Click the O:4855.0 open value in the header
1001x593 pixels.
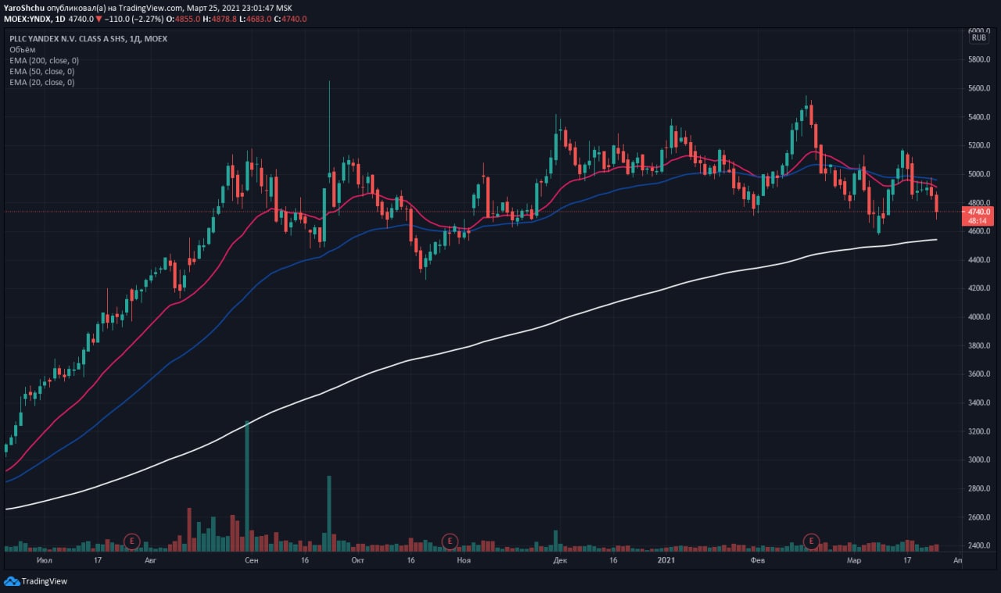[x=184, y=19]
